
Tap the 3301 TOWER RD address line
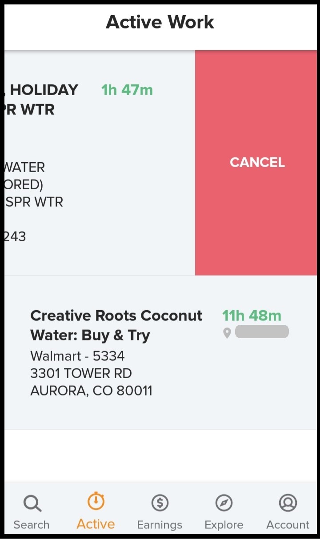coord(81,373)
